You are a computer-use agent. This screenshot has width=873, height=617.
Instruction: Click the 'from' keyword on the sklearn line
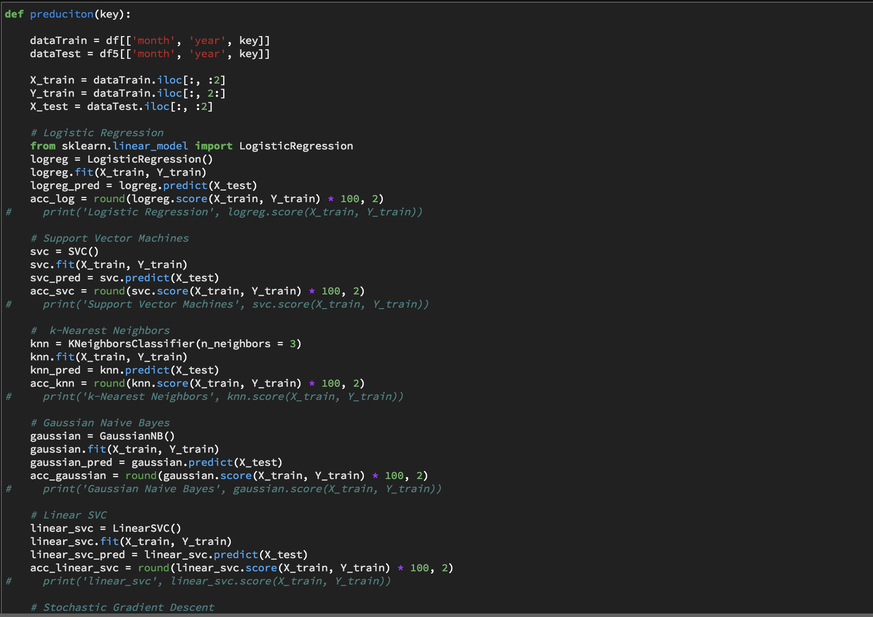point(43,146)
